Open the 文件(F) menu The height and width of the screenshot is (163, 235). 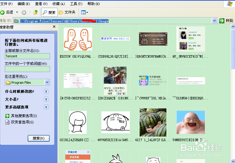[x=6, y=4]
